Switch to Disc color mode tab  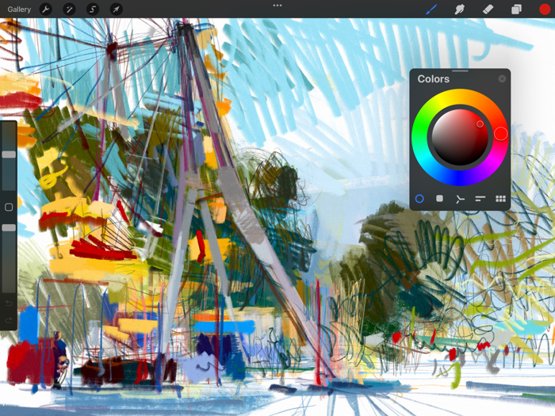point(419,198)
